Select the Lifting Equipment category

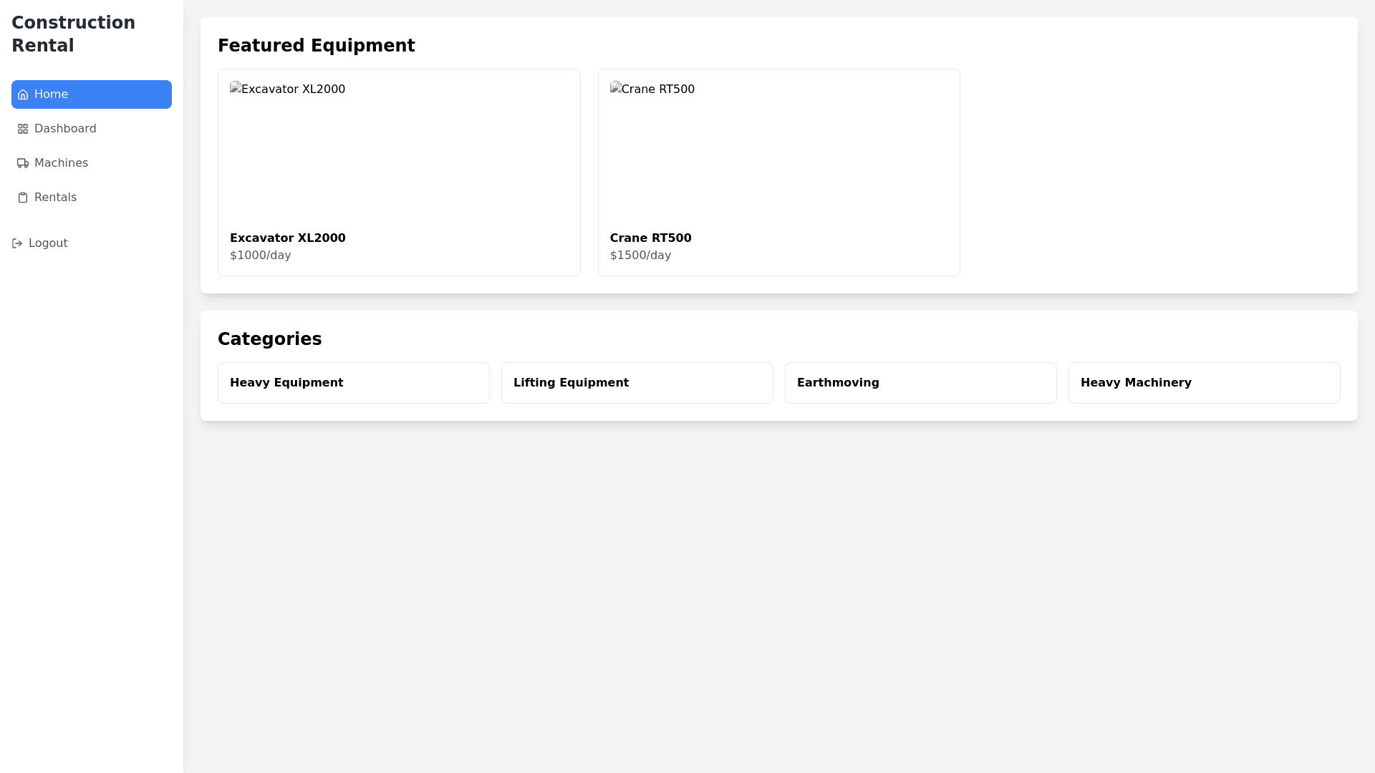[x=637, y=383]
